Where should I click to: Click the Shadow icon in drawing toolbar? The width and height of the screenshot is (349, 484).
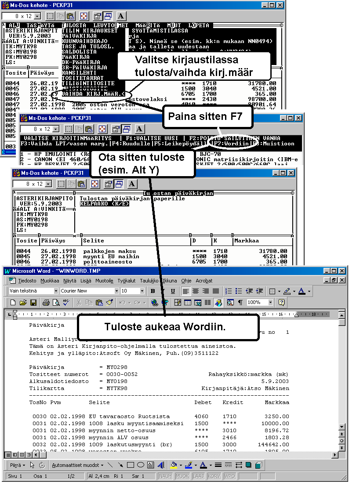pyautogui.click(x=249, y=465)
